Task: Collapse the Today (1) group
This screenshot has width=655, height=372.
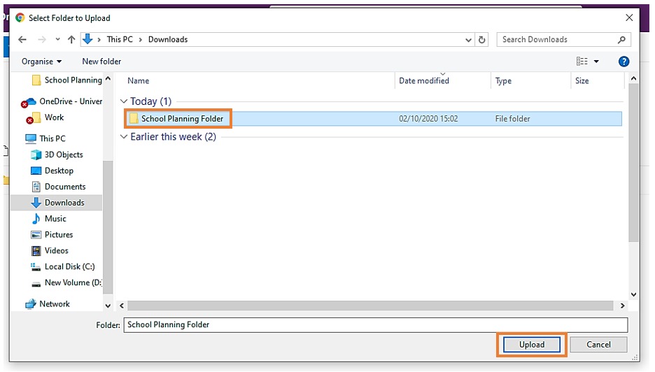Action: [124, 101]
